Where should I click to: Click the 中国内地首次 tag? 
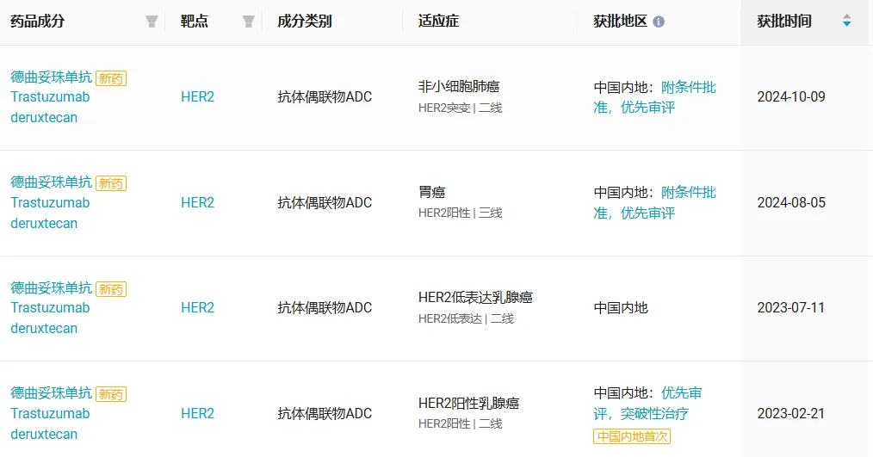[x=632, y=436]
